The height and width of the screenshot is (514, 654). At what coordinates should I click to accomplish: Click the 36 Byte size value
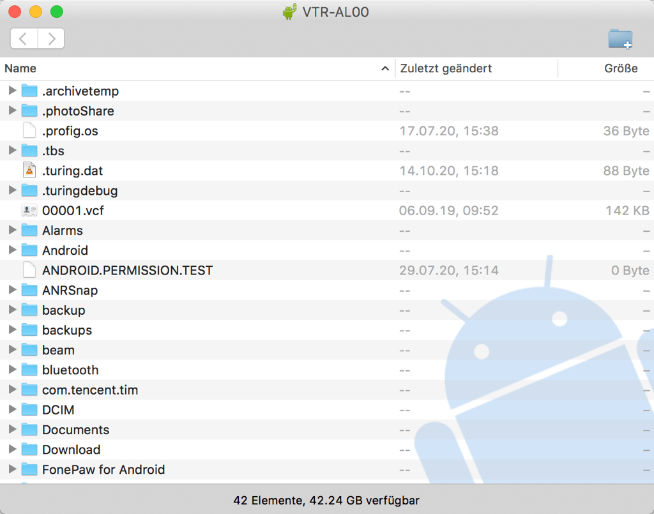click(x=626, y=131)
